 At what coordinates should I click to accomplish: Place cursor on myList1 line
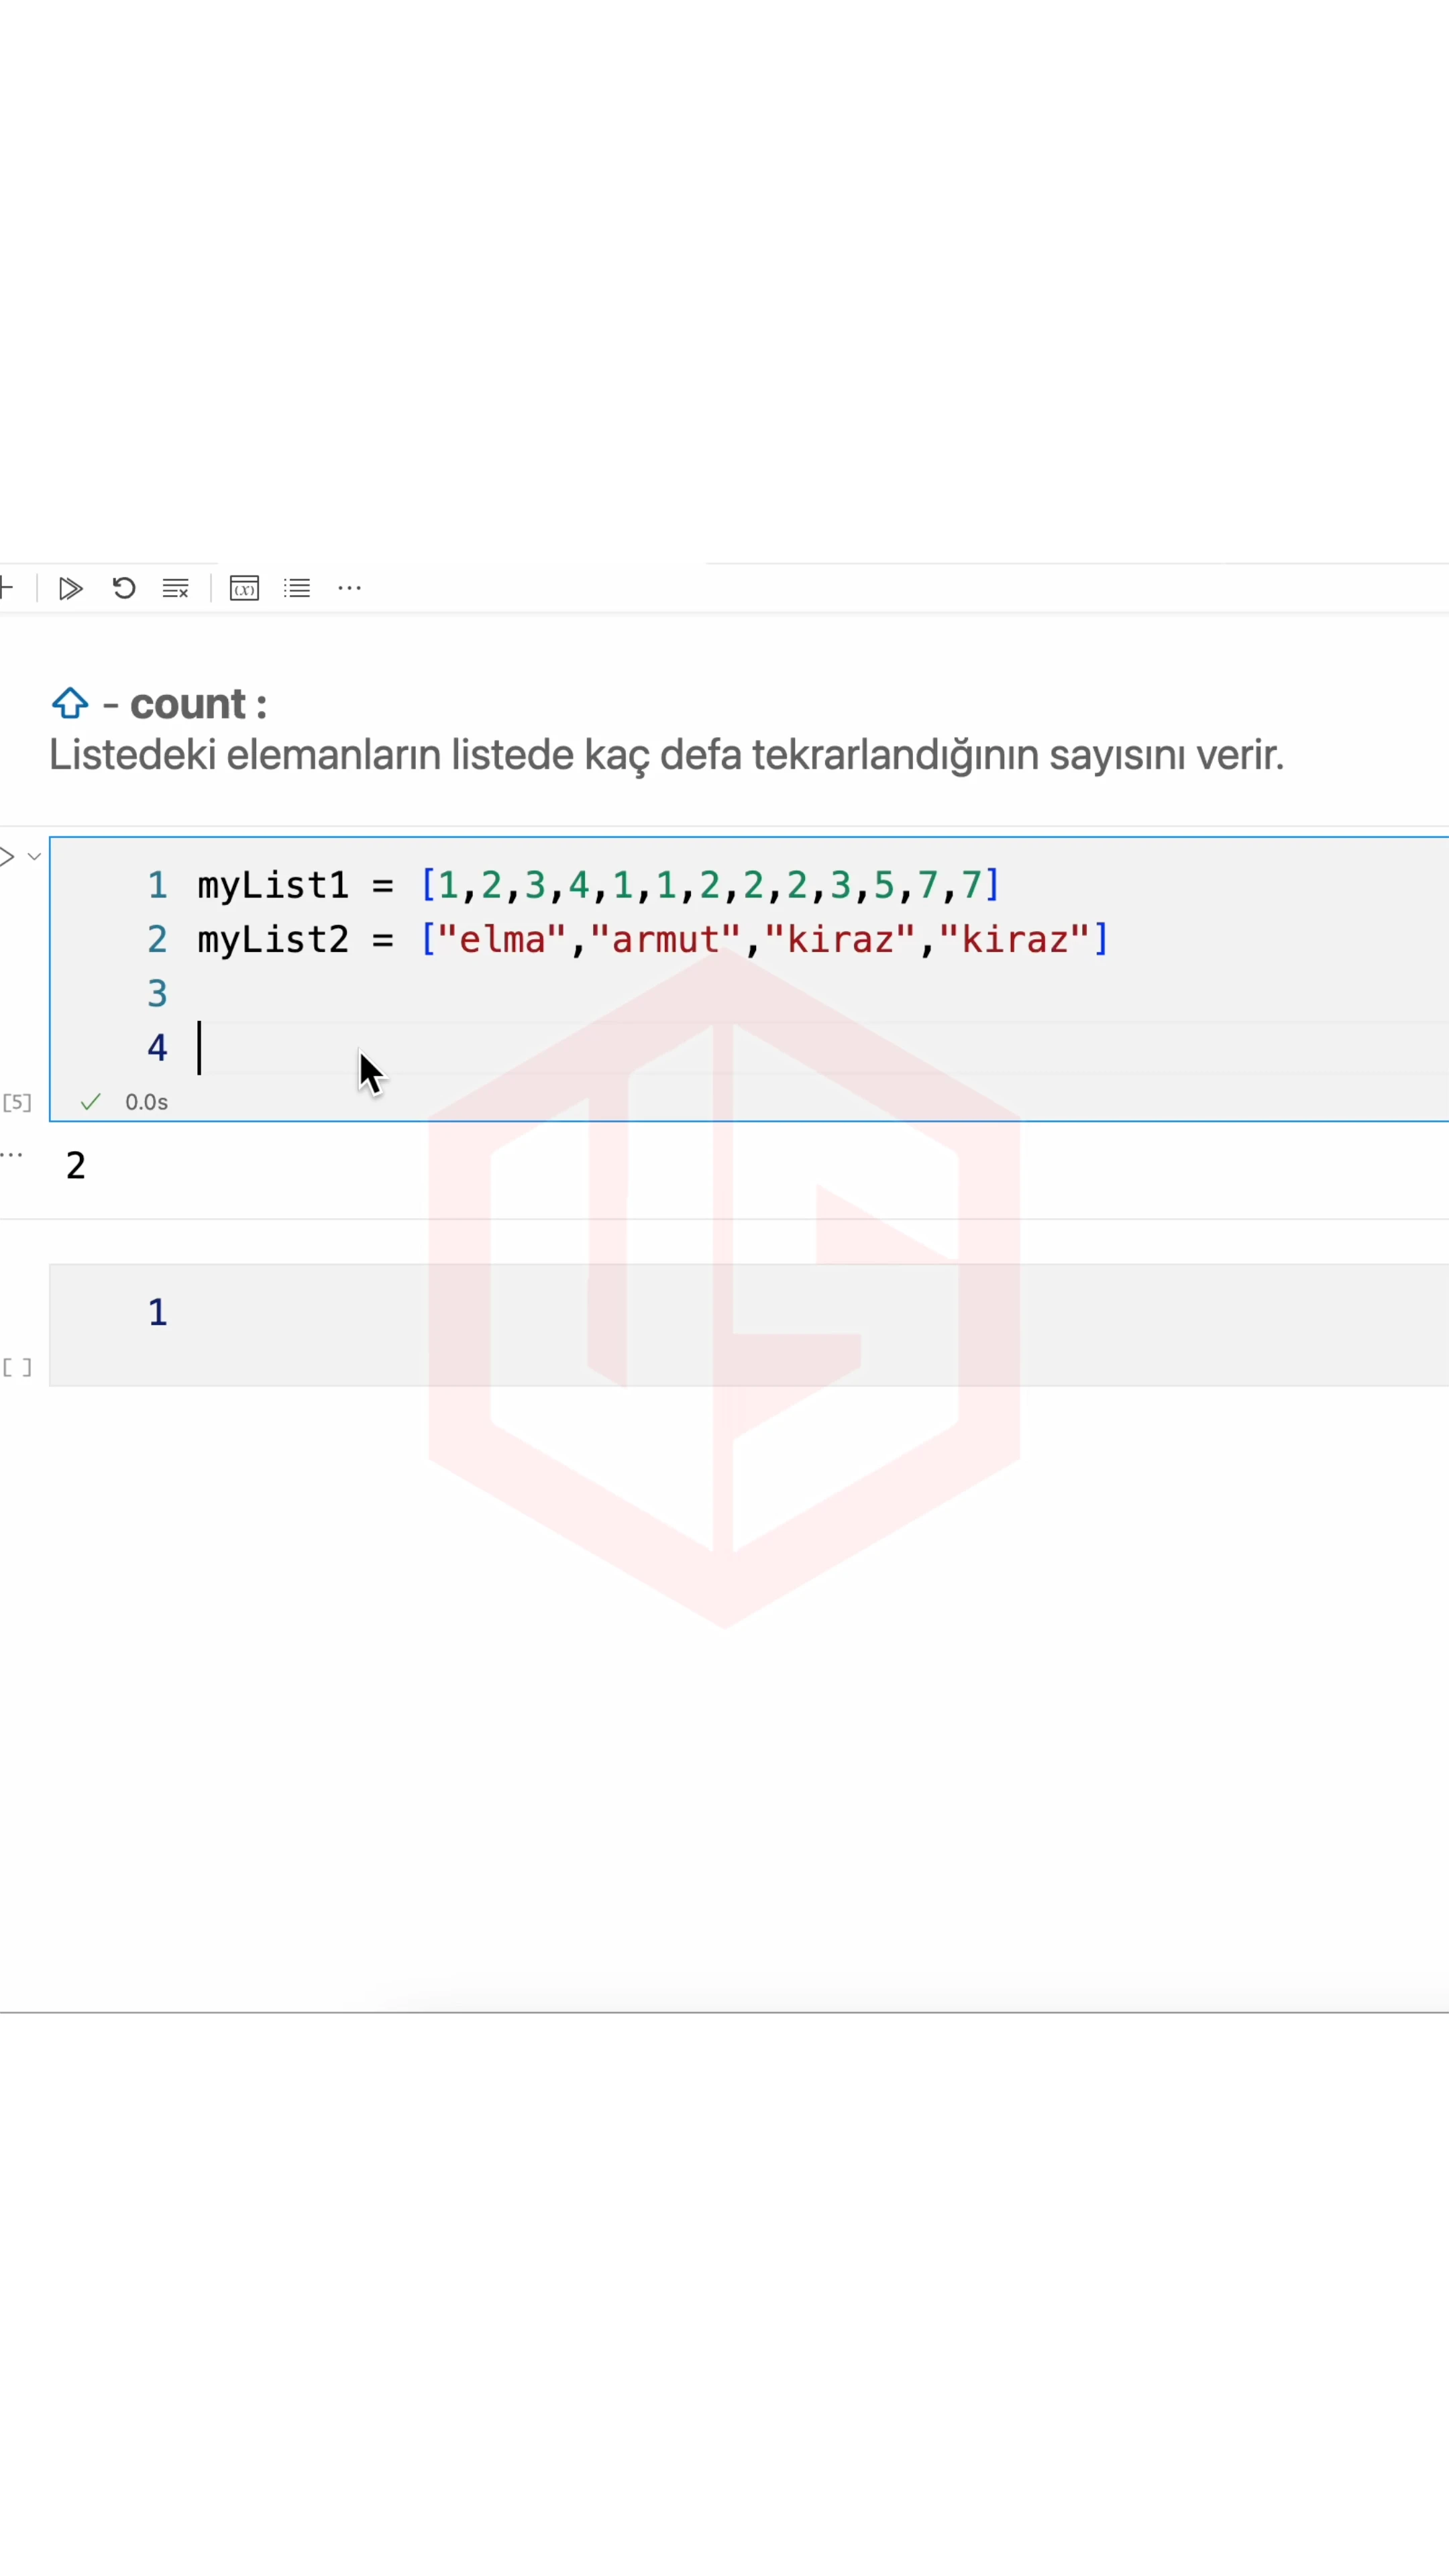[598, 885]
